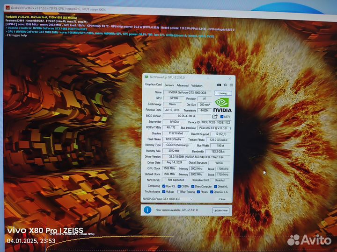
Task: Click the Update Now button
Action: [220, 210]
